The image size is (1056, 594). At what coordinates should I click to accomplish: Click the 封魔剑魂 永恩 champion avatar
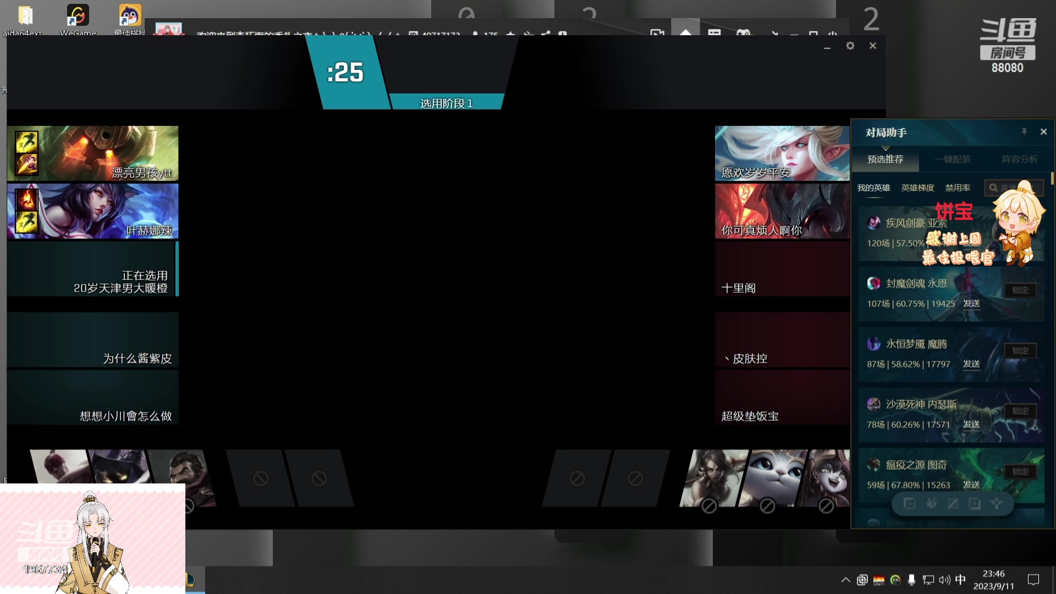pos(873,283)
